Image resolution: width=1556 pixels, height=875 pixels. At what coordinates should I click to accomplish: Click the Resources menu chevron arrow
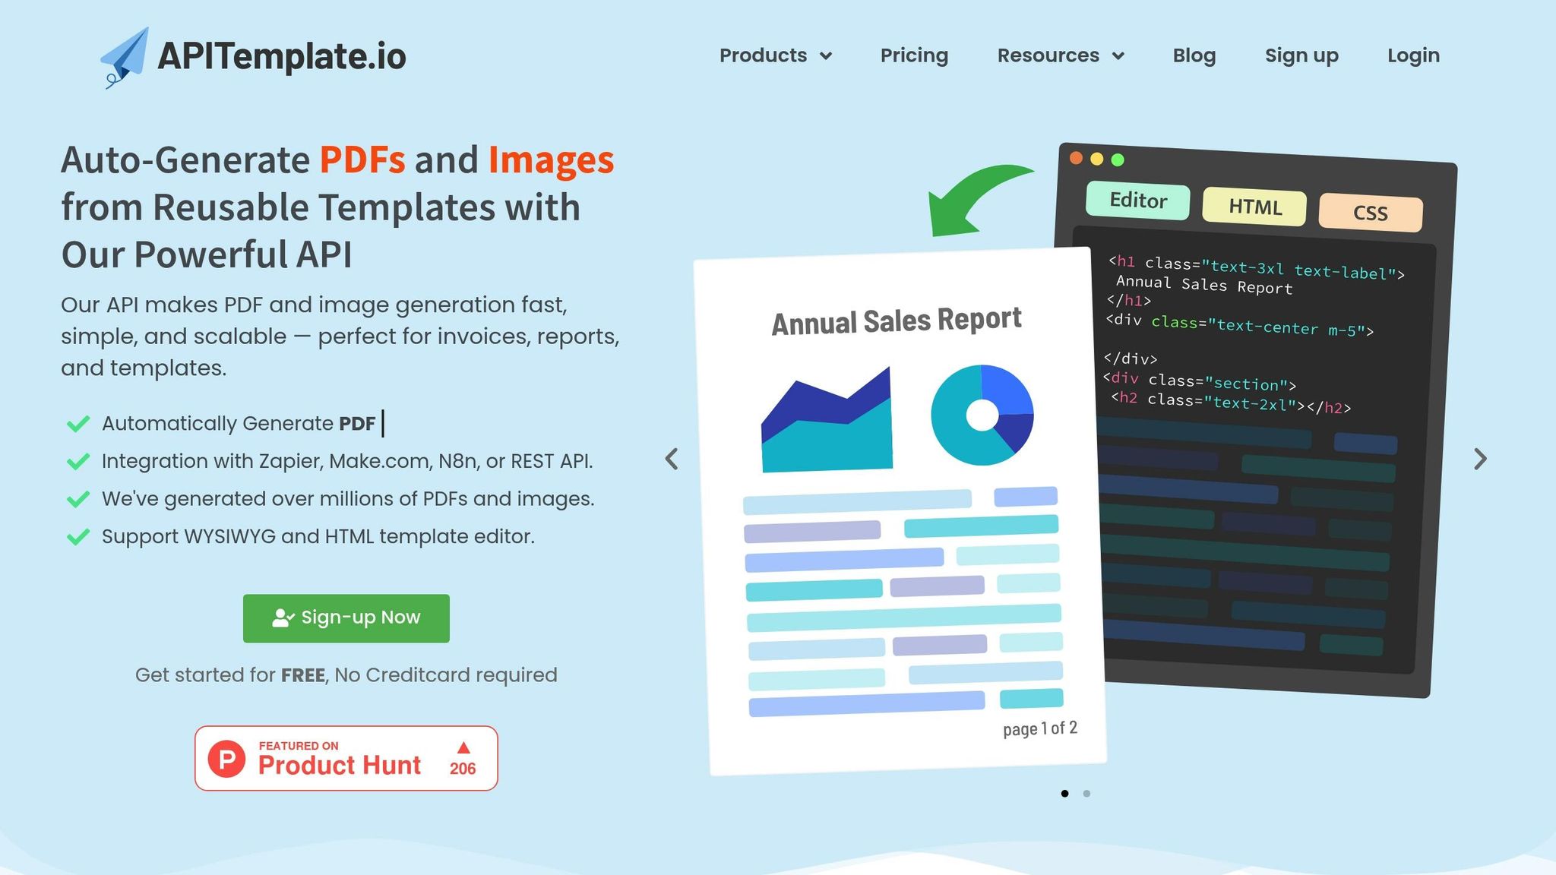pos(1118,56)
